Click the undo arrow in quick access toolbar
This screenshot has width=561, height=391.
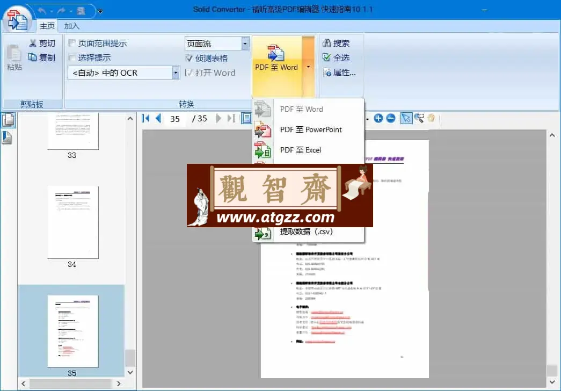42,11
